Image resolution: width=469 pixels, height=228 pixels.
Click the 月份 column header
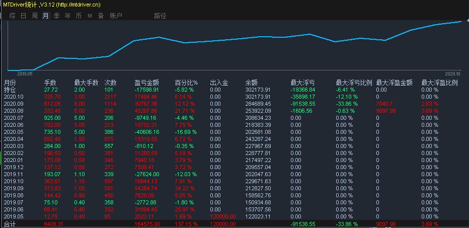point(10,83)
